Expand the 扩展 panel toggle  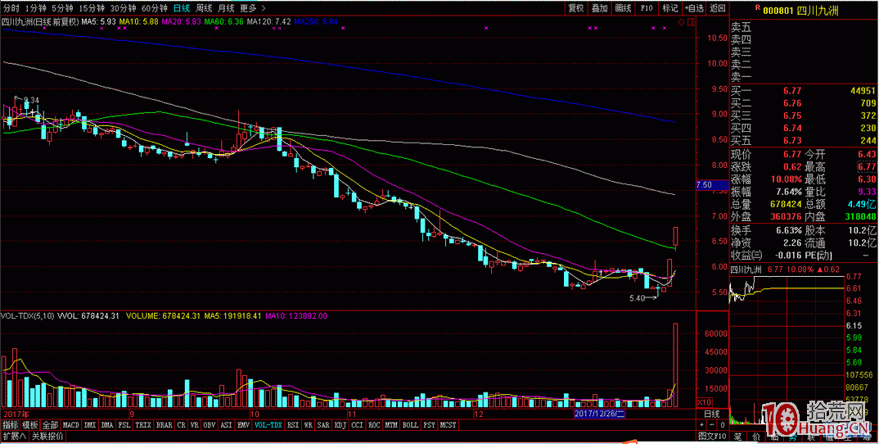coord(15,436)
